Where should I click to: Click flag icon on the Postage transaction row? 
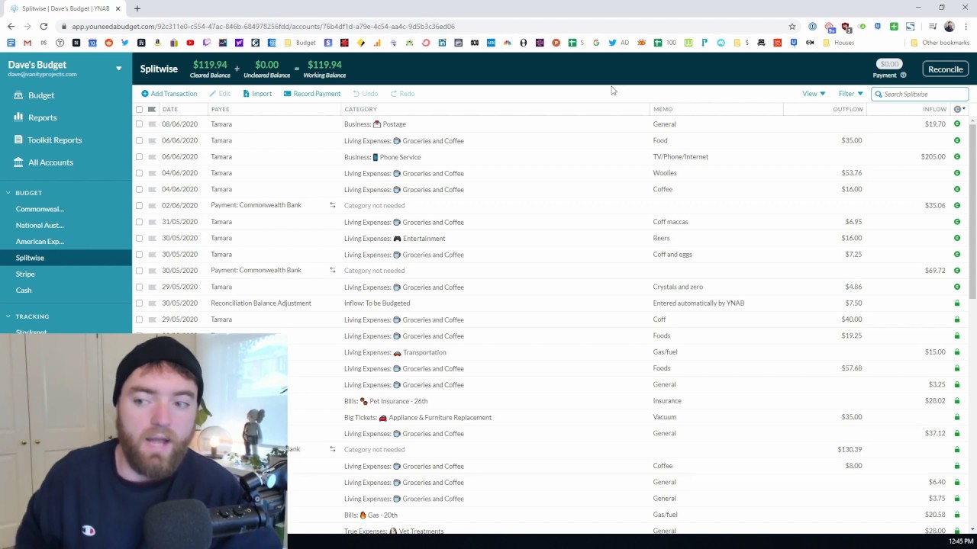(152, 124)
